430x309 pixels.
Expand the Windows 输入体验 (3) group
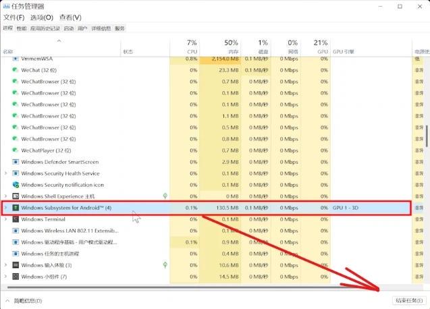[x=5, y=265]
